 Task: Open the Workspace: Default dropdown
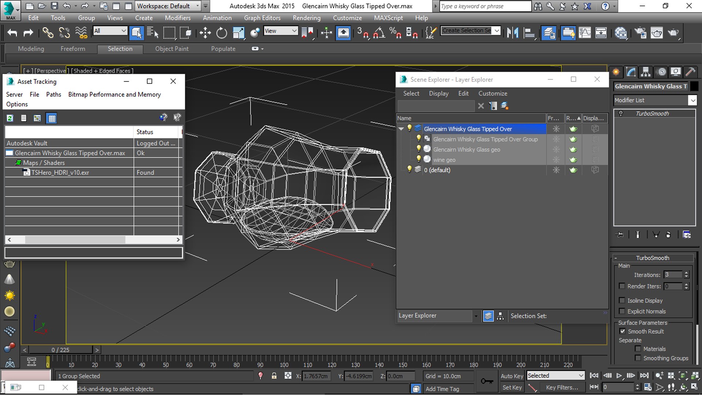[168, 6]
